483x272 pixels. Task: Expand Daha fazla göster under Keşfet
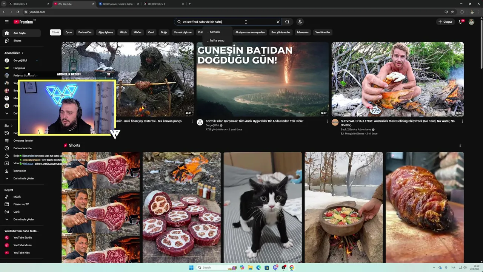22,219
